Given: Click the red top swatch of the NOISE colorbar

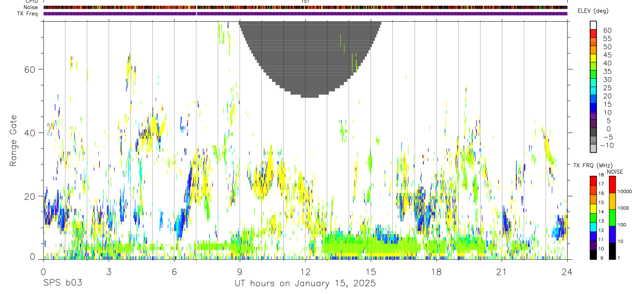Looking at the screenshot, I should click(612, 184).
